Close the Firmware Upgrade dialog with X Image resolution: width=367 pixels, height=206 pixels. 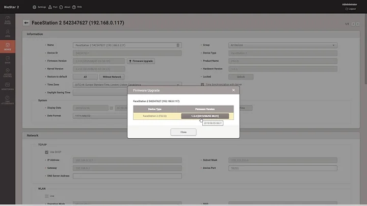coord(233,90)
